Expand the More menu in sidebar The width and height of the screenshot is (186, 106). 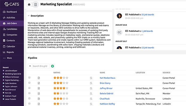coord(9,58)
